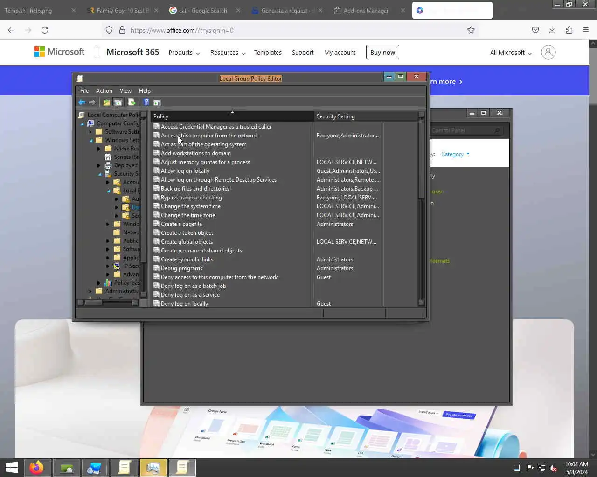Click the Export List toolbar icon
This screenshot has width=597, height=477.
[132, 102]
